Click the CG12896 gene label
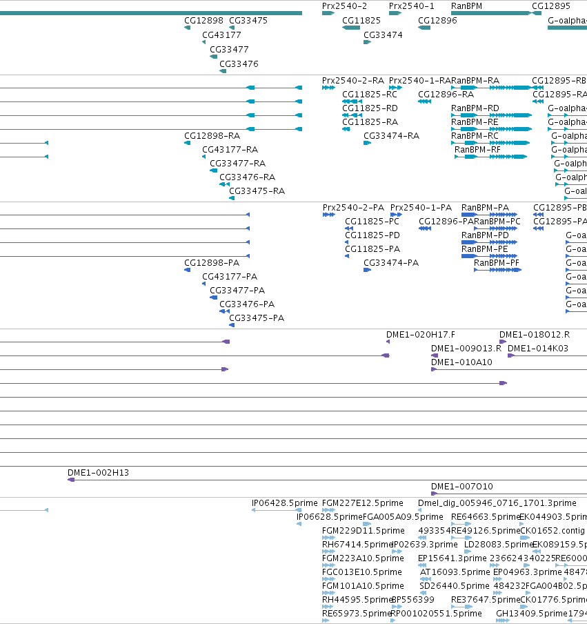Viewport: 587px width, 624px height. click(437, 20)
